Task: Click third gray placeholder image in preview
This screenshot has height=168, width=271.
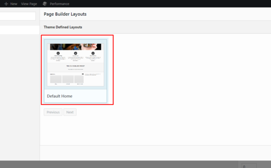Action: tap(79, 79)
